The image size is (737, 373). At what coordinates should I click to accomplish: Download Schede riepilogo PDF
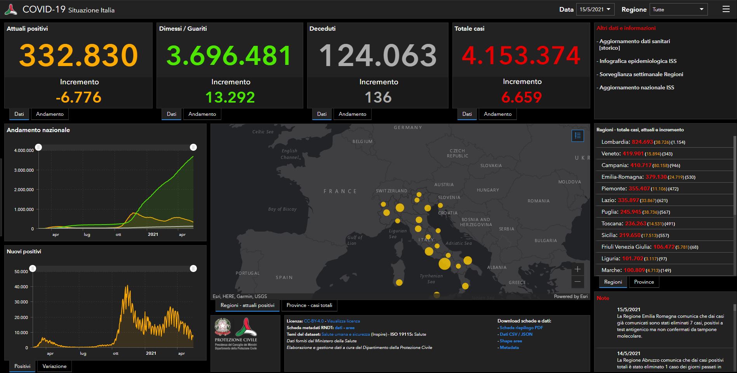pos(521,328)
